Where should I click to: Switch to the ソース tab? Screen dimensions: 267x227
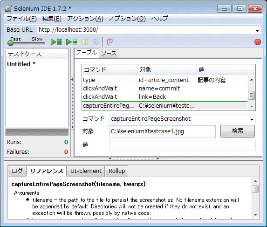(109, 54)
